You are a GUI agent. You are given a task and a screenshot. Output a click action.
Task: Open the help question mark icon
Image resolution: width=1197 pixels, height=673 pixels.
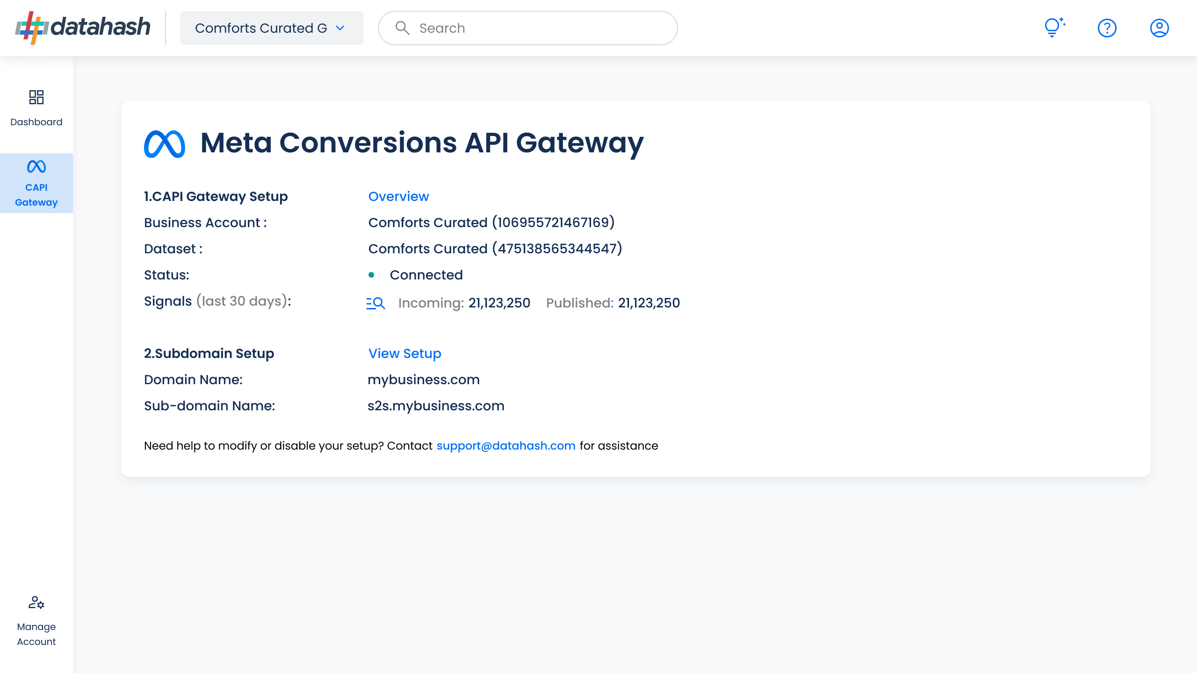1107,28
